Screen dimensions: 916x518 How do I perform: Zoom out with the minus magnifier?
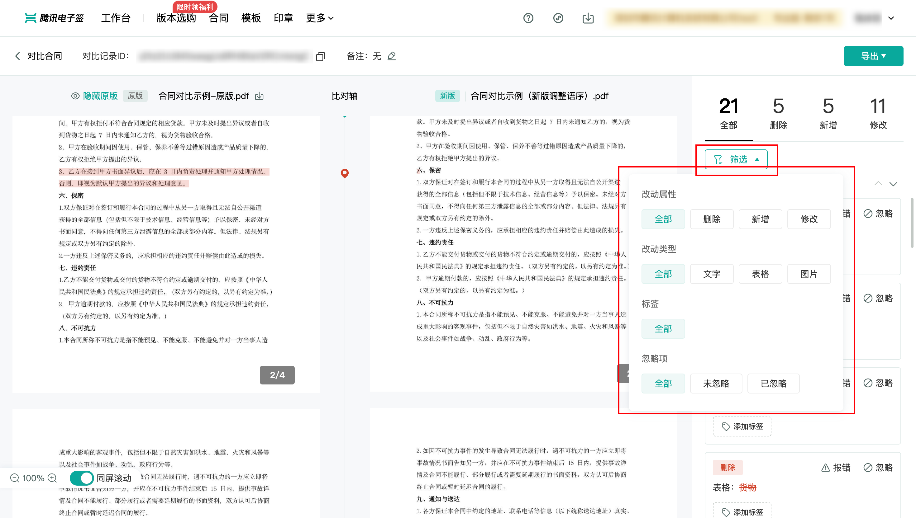15,478
